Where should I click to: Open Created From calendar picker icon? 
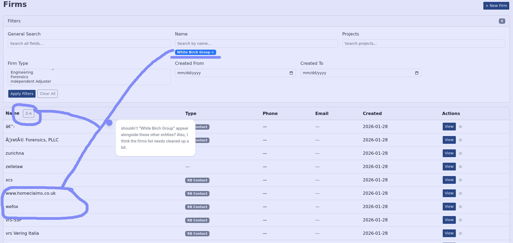pyautogui.click(x=291, y=73)
